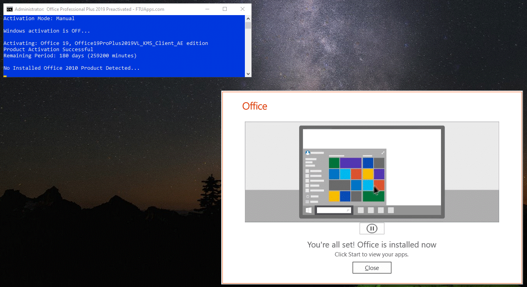Click the orange Office heading in installer
The height and width of the screenshot is (287, 527).
[255, 106]
